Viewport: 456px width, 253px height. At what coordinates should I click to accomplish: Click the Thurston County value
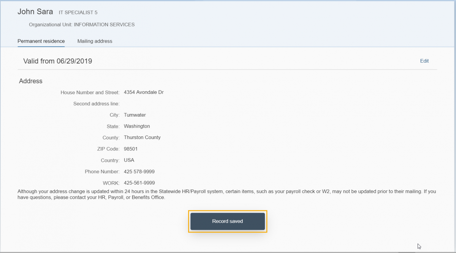point(142,138)
